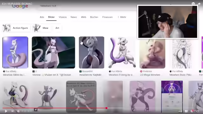This screenshot has height=114, width=203.
Task: Click Fur Affinity favicon under Mewtwo Bikini
Action: [4, 71]
